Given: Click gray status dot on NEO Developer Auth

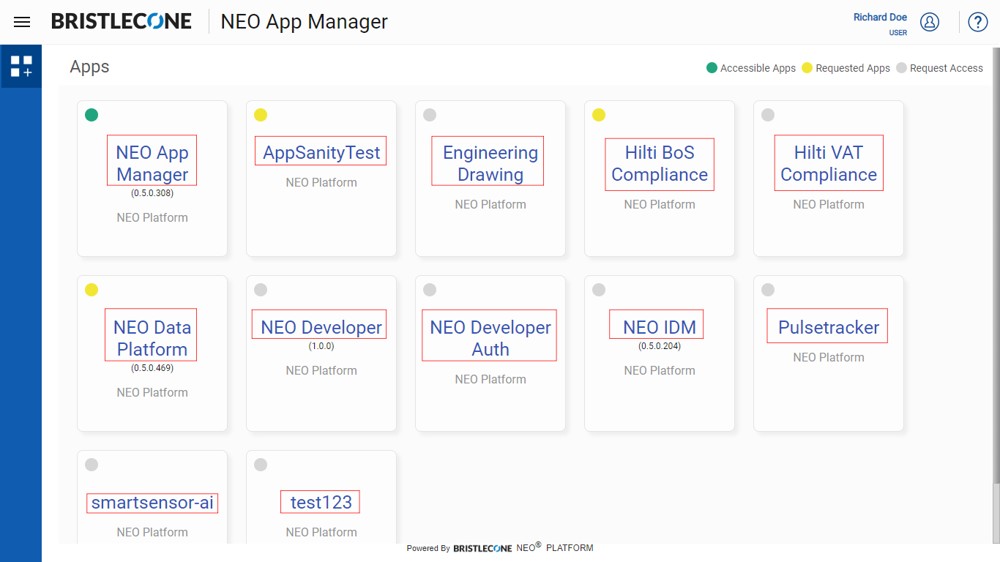Looking at the screenshot, I should click(430, 290).
